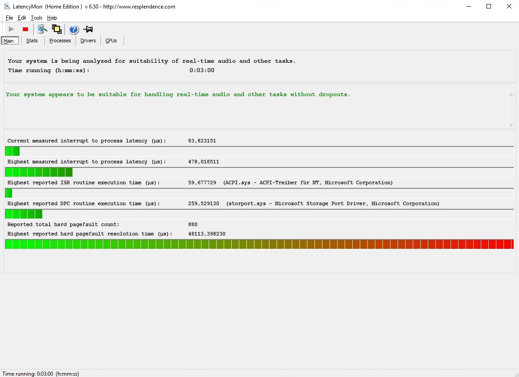
Task: Click "Your system is being analyzed" header text
Action: pyautogui.click(x=152, y=61)
